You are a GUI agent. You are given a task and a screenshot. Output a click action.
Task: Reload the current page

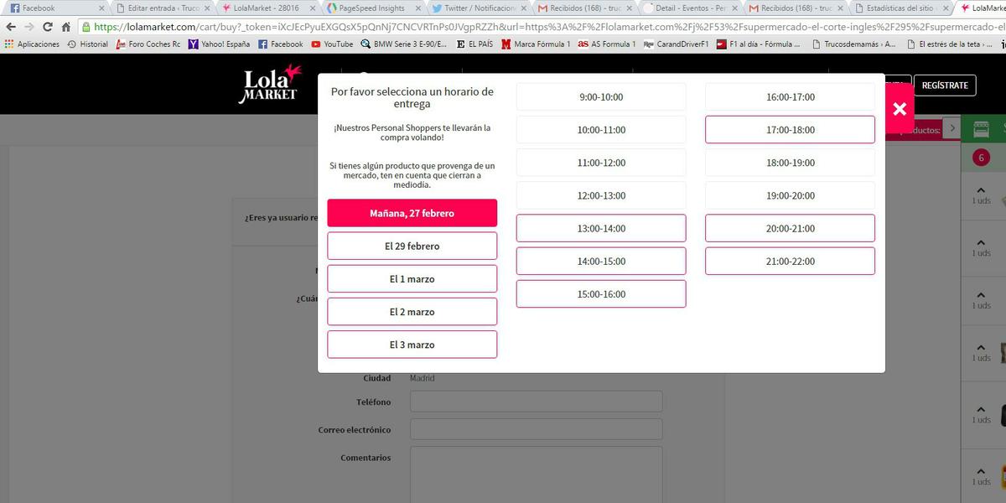point(48,27)
